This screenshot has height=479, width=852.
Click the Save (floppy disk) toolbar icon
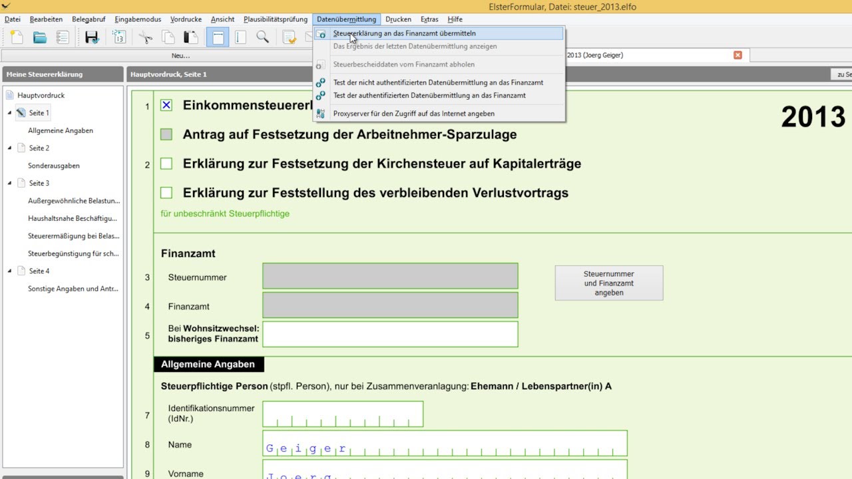pos(92,37)
